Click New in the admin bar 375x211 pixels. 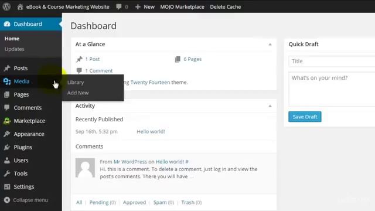[x=149, y=7]
